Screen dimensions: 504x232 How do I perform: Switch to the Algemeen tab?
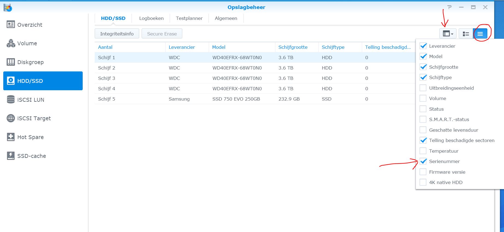(226, 19)
